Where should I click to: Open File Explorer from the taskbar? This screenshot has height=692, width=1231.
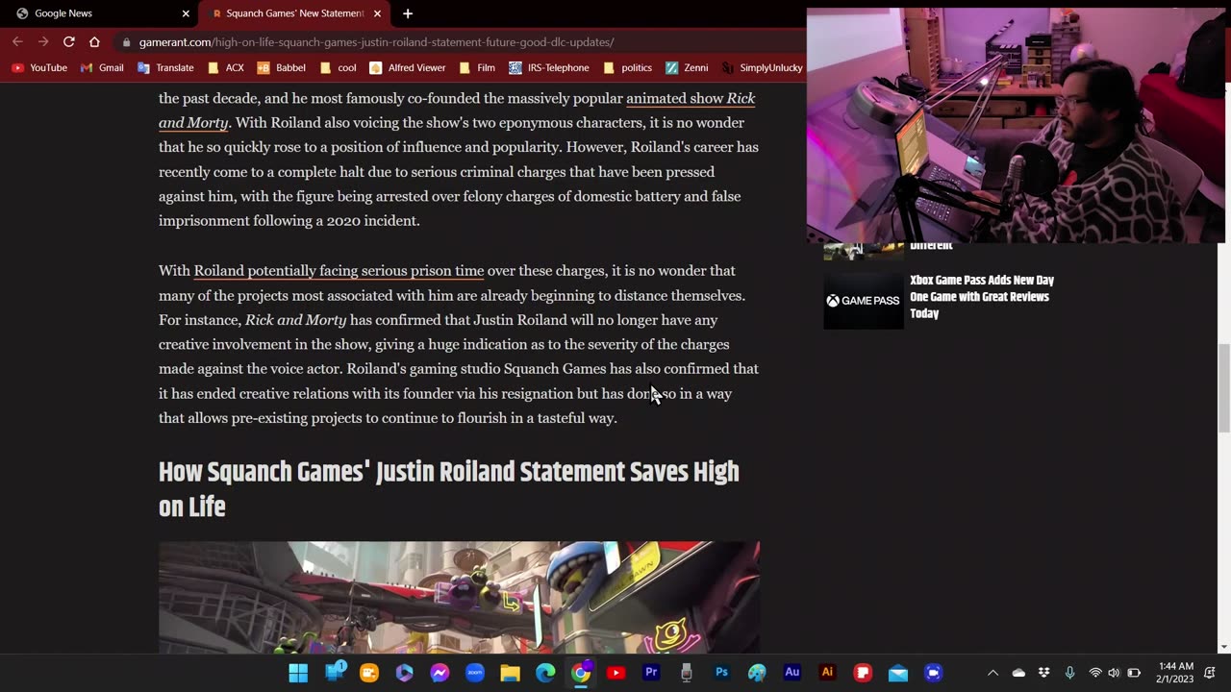click(x=510, y=673)
